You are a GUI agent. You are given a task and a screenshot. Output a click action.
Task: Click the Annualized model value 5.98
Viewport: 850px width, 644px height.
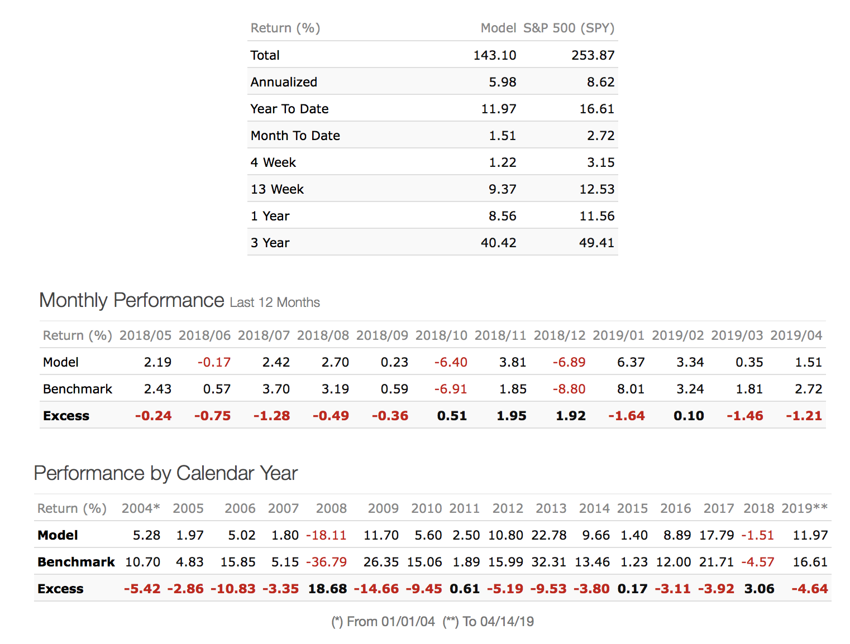(502, 82)
